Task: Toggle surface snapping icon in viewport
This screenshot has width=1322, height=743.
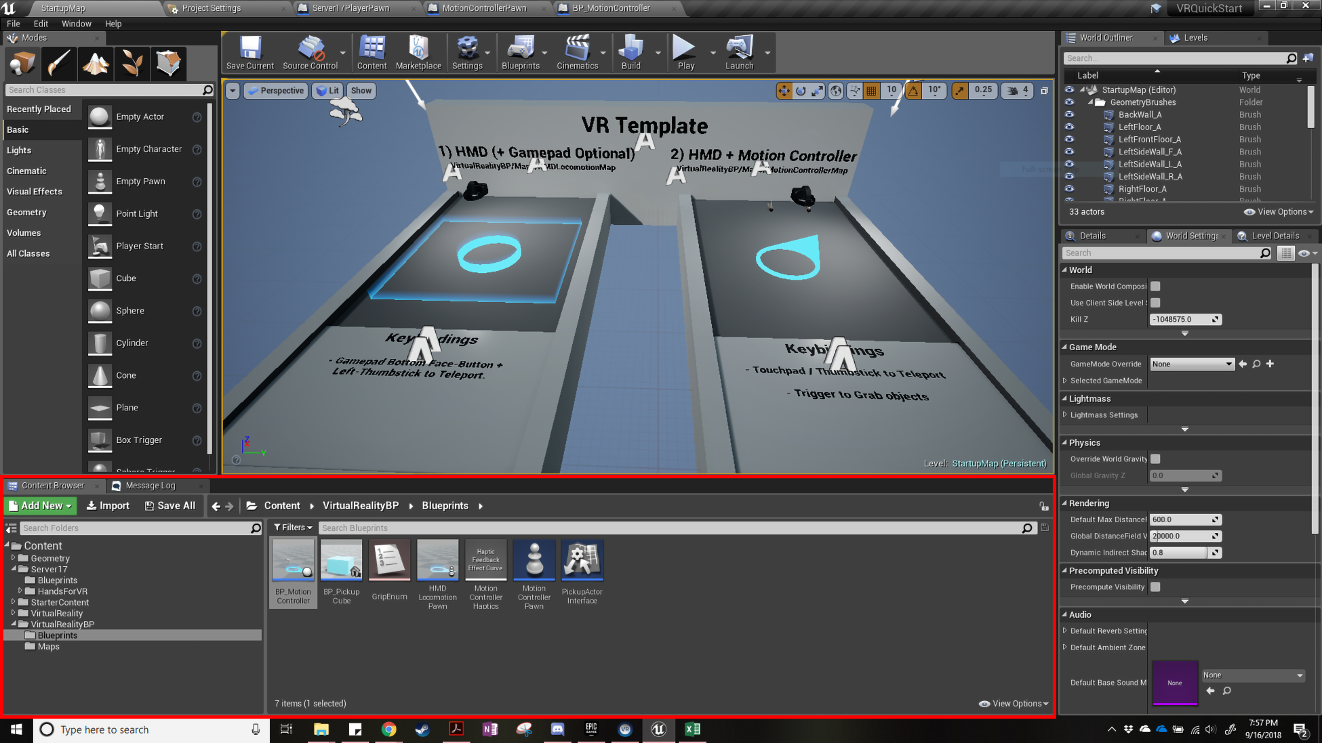Action: [855, 90]
